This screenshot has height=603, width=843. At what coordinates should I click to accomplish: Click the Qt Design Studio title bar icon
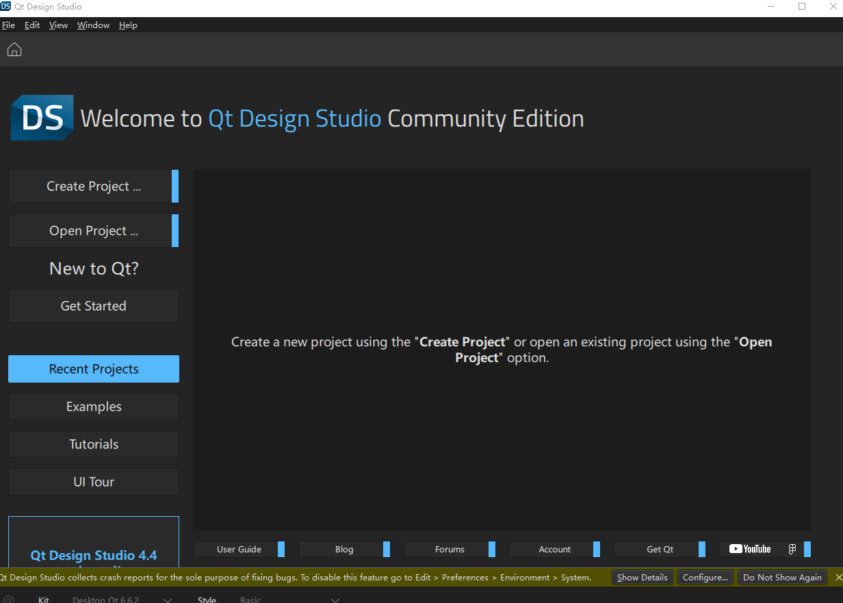tap(6, 7)
